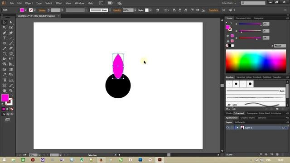Image resolution: width=290 pixels, height=163 pixels.
Task: Select the Ellipse shape tool
Action: [5, 43]
